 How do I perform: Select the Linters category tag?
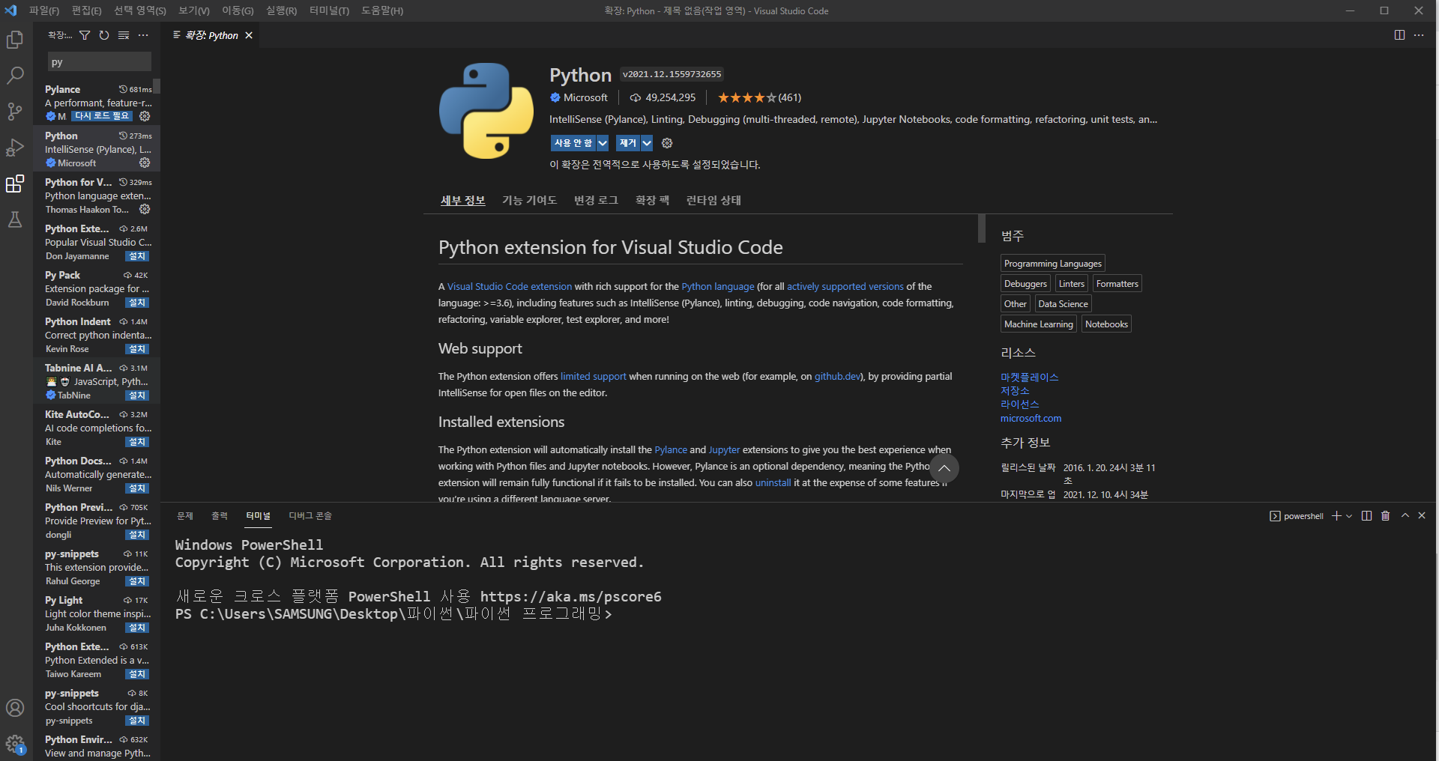point(1072,284)
